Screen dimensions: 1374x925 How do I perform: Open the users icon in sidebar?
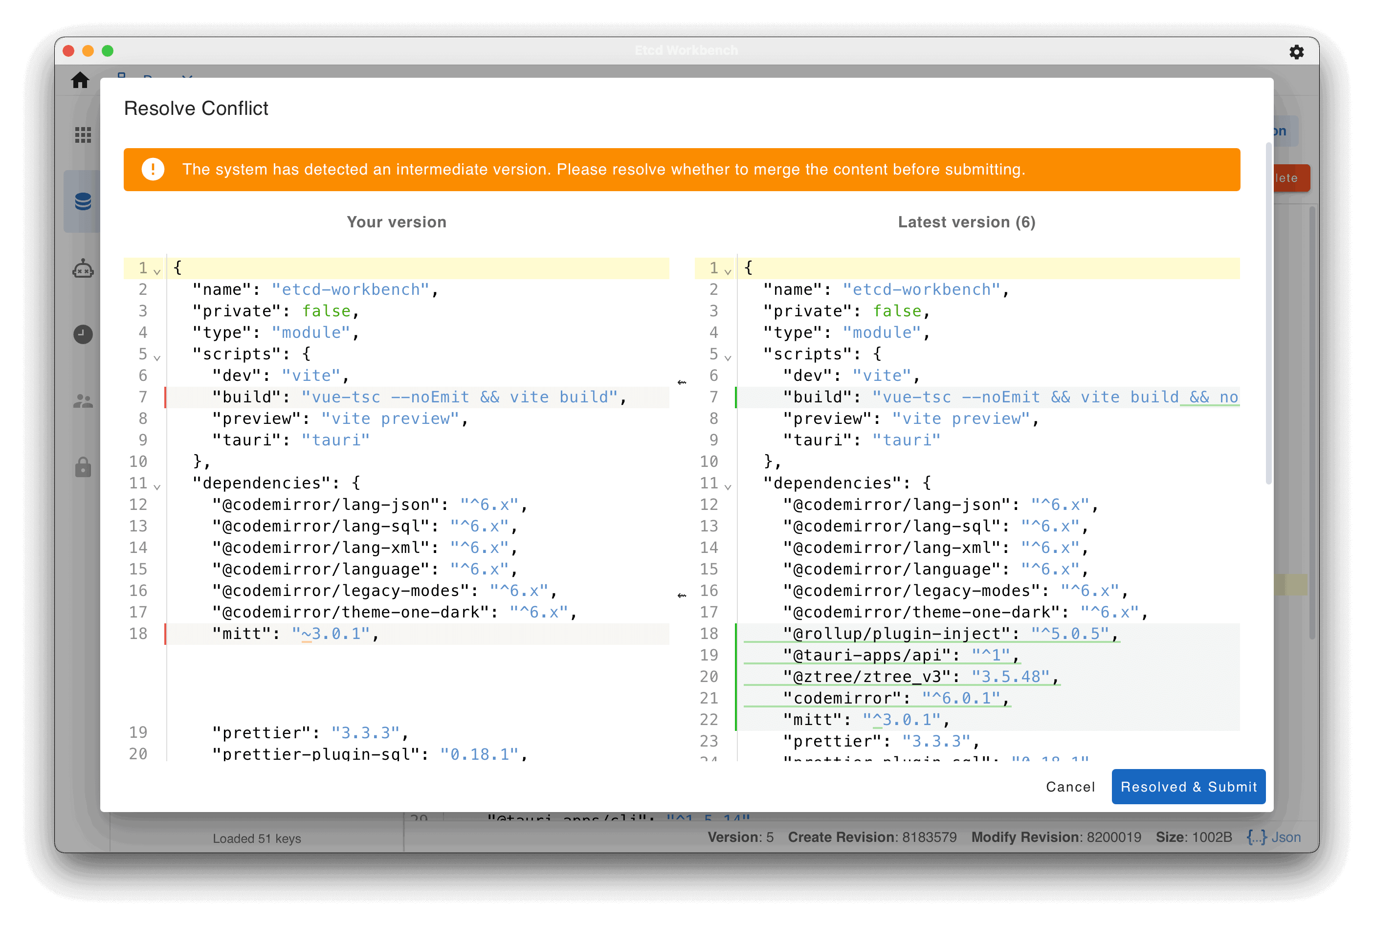pyautogui.click(x=83, y=401)
